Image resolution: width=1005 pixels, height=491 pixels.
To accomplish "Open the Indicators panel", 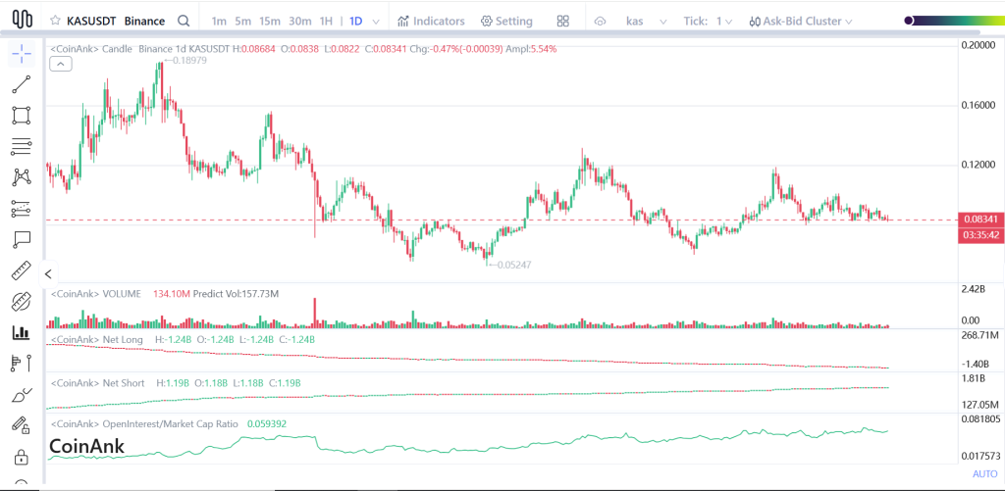I will (x=432, y=22).
